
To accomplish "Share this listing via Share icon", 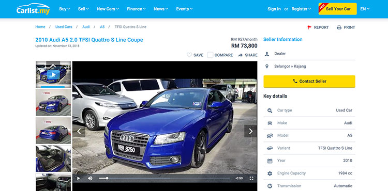I will (x=240, y=55).
